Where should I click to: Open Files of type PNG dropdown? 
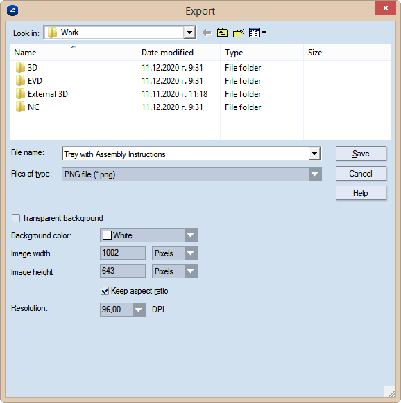point(315,174)
